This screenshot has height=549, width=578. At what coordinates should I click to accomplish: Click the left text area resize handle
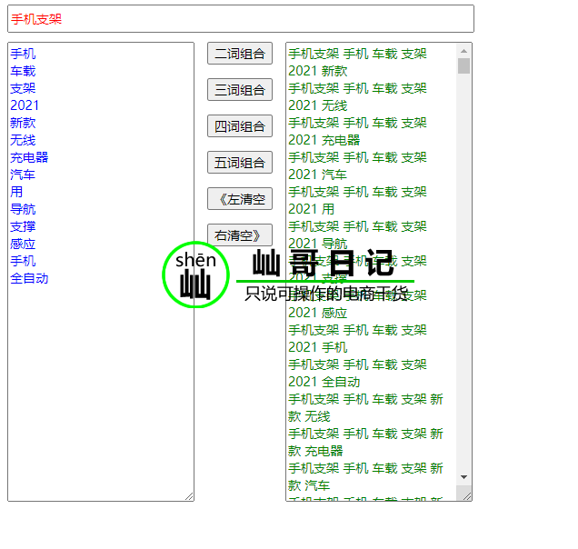[189, 495]
